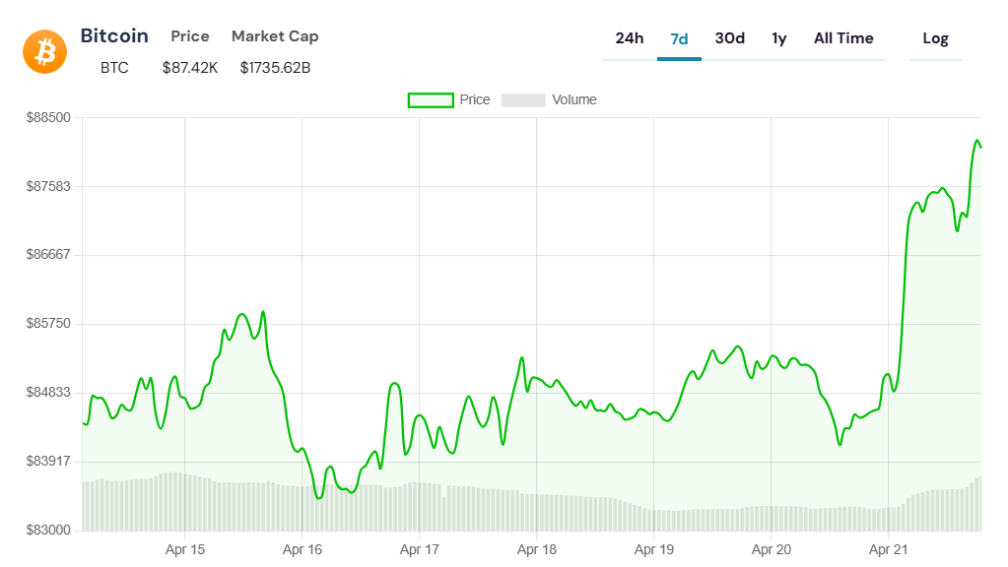Click the Volume legend label
Viewport: 1008px width, 567px height.
click(x=574, y=100)
